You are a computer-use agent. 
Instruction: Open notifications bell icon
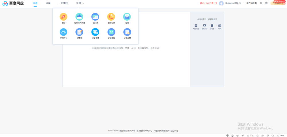[x=261, y=3]
